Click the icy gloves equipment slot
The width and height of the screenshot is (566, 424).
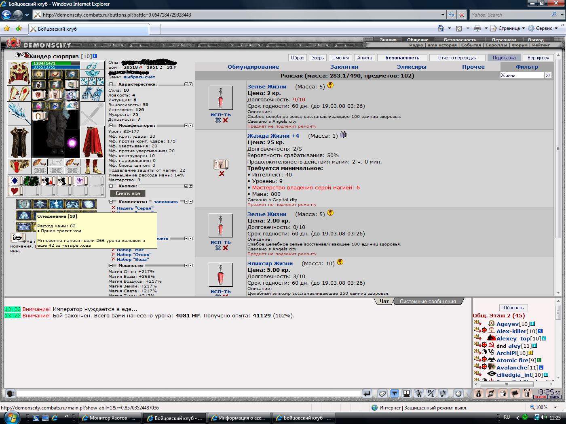[93, 94]
